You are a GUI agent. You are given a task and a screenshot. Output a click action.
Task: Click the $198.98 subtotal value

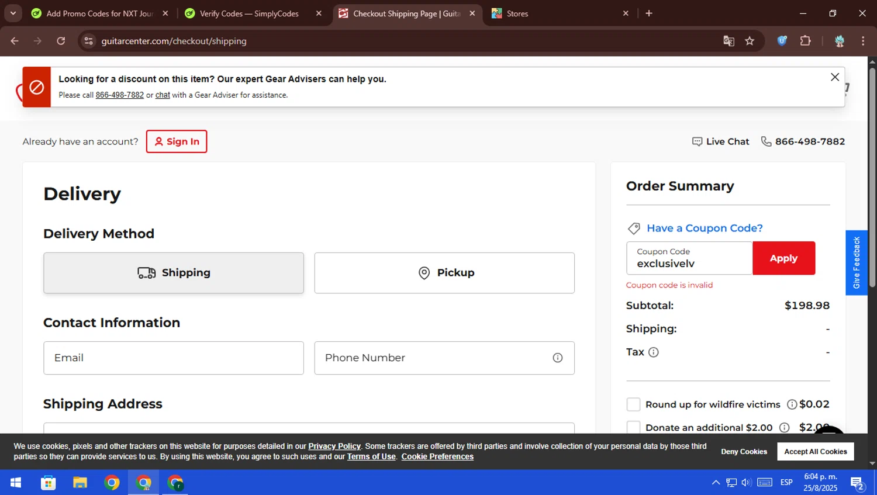click(807, 306)
